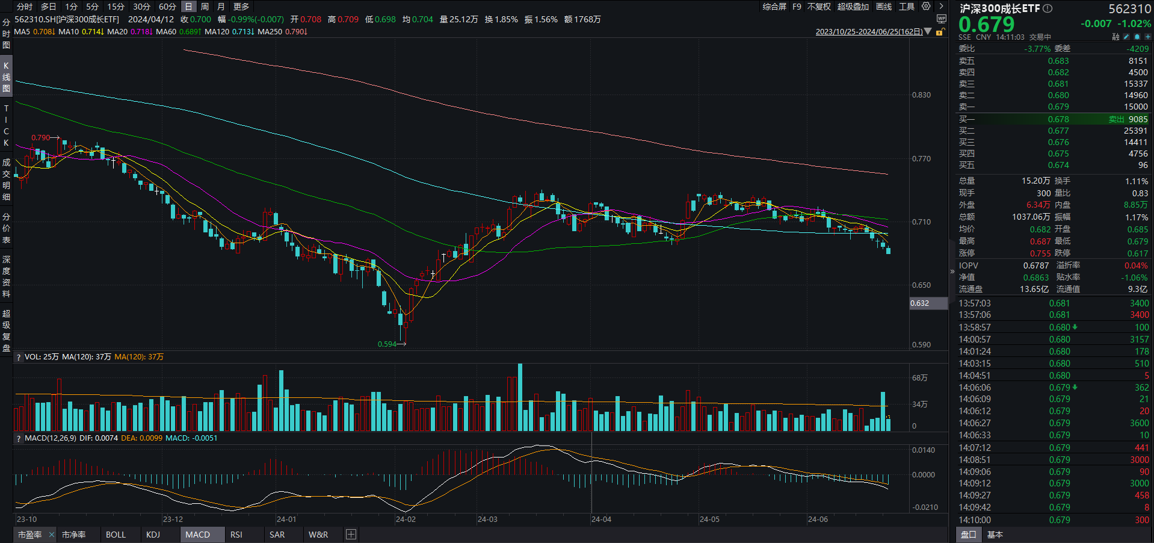The image size is (1154, 543).
Task: Open the date range dropdown triangle
Action: 928,31
